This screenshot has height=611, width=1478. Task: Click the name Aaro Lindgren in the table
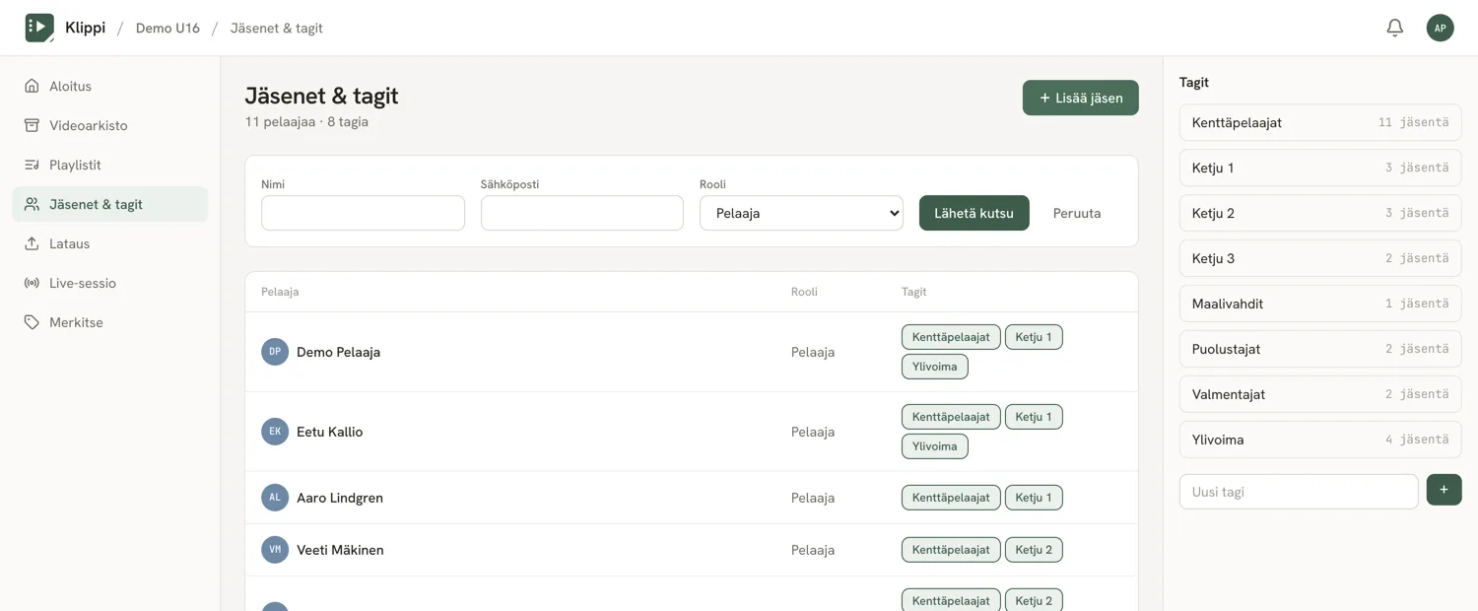[340, 498]
